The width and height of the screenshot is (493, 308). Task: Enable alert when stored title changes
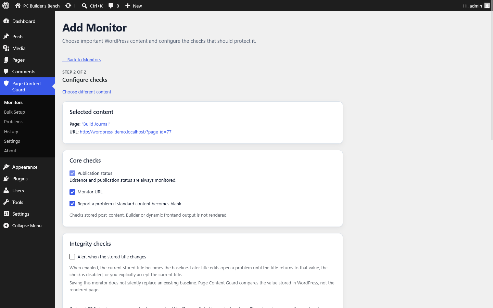[x=72, y=257]
